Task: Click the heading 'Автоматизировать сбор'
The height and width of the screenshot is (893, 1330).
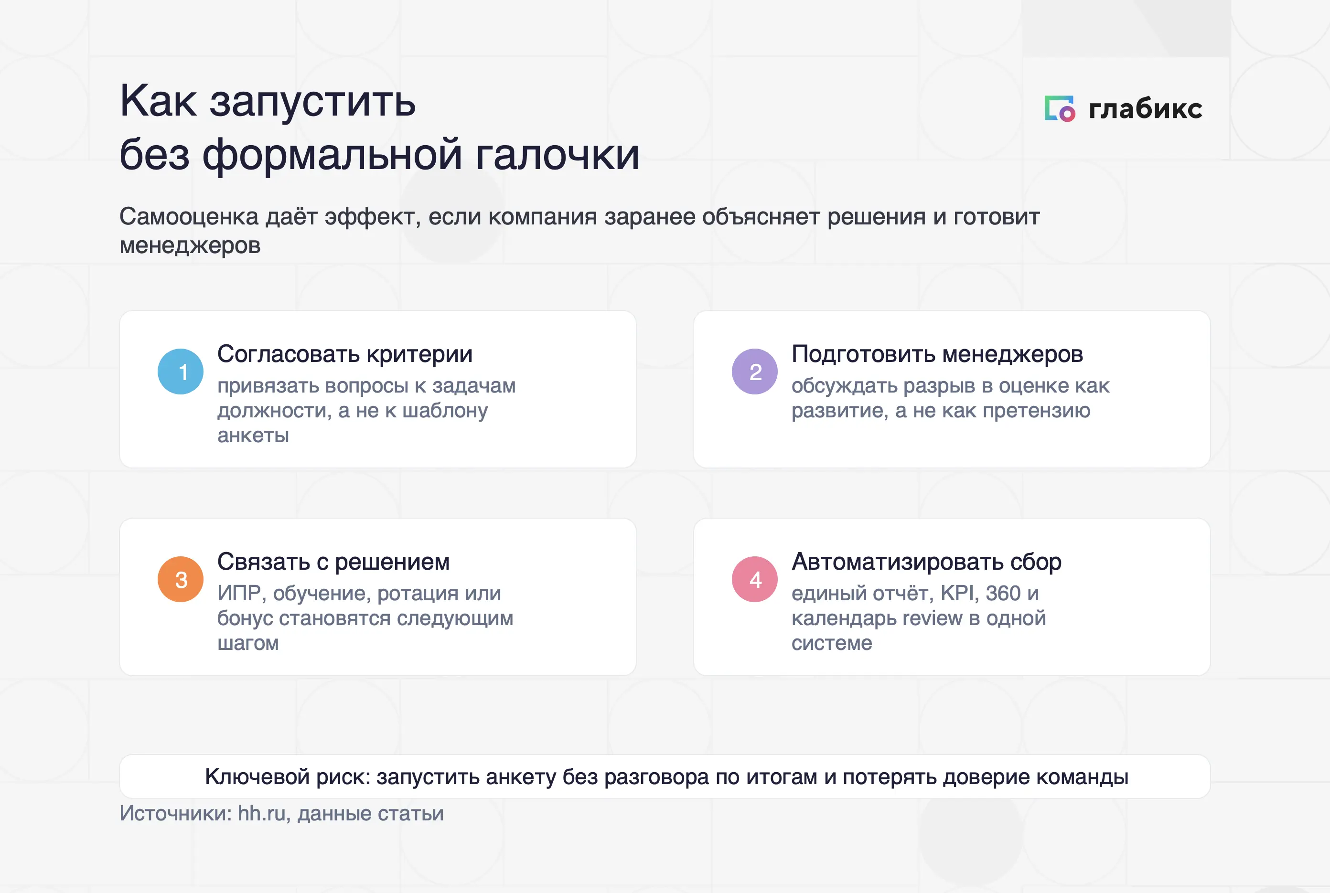Action: (926, 562)
